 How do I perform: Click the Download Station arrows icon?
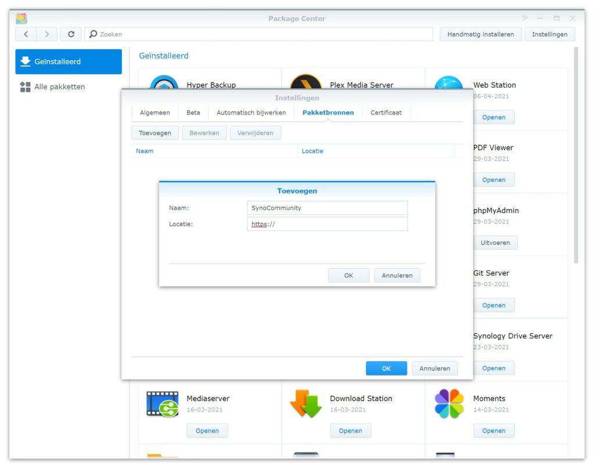click(306, 404)
